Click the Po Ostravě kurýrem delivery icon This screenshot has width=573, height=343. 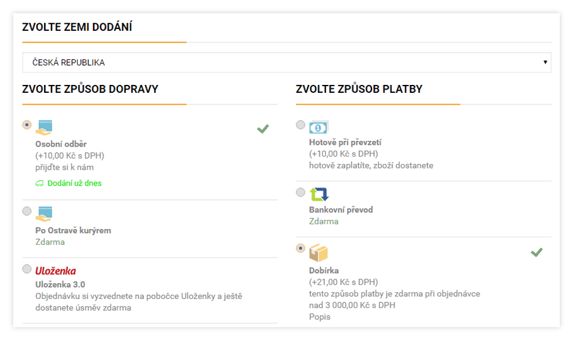click(x=44, y=214)
